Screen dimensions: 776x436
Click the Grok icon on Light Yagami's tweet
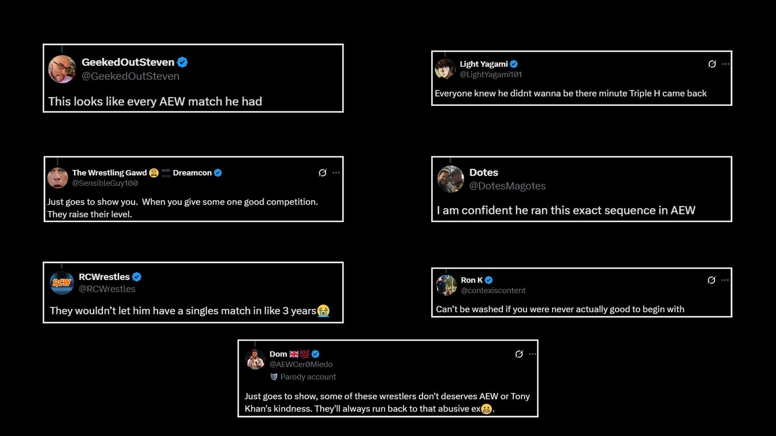[x=712, y=64]
